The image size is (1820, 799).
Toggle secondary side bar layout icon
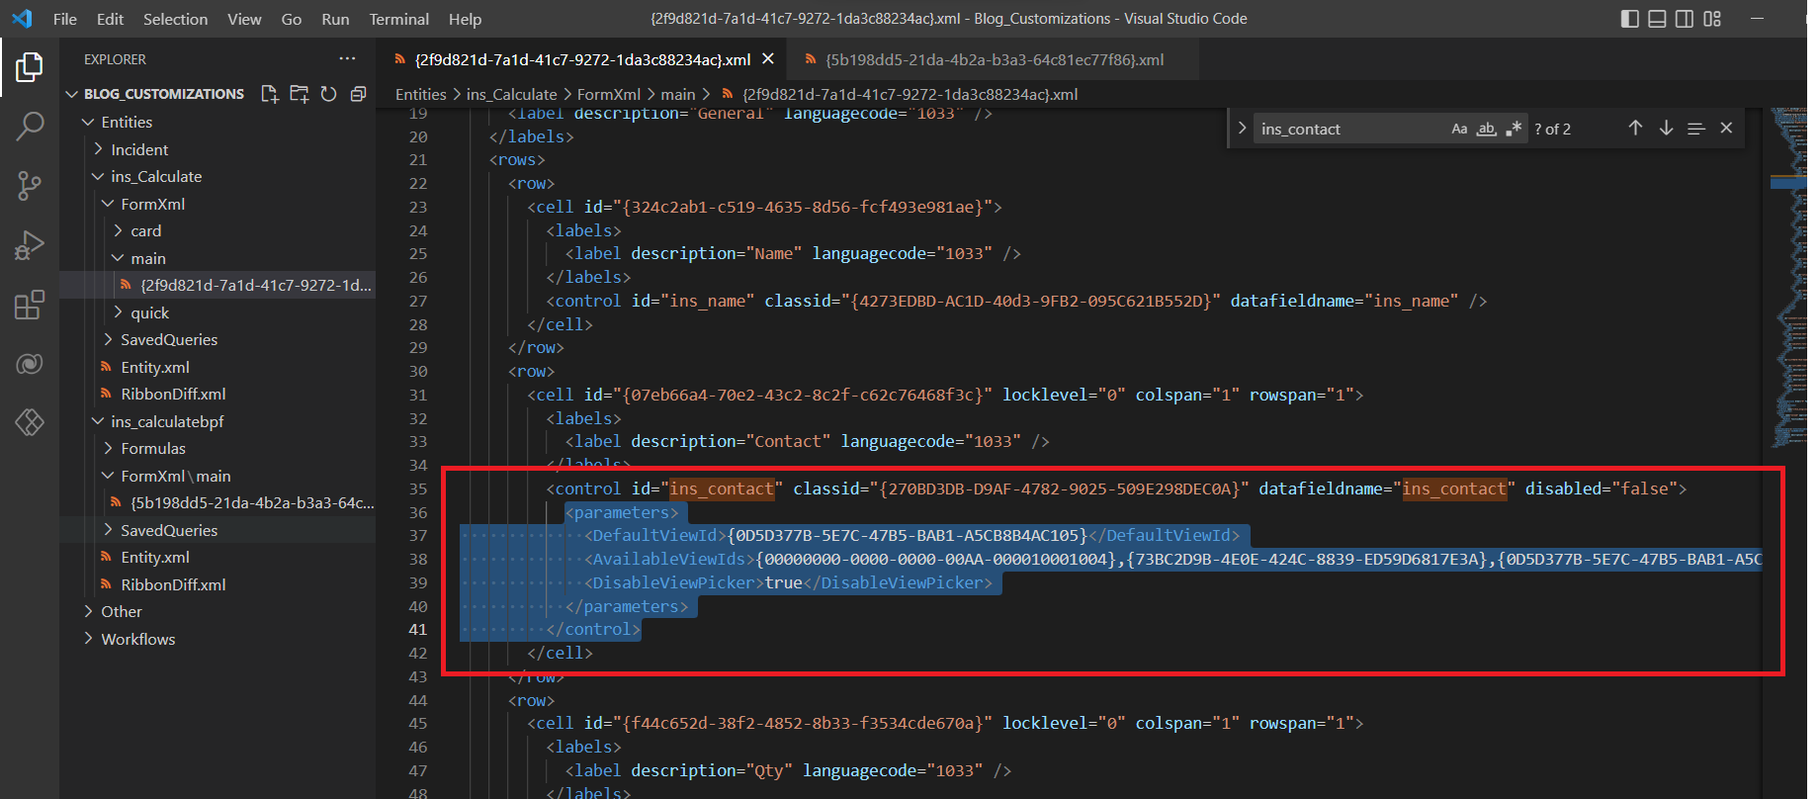pyautogui.click(x=1685, y=19)
